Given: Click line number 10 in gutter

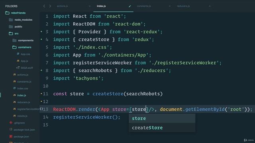Looking at the screenshot, I should (x=45, y=86).
